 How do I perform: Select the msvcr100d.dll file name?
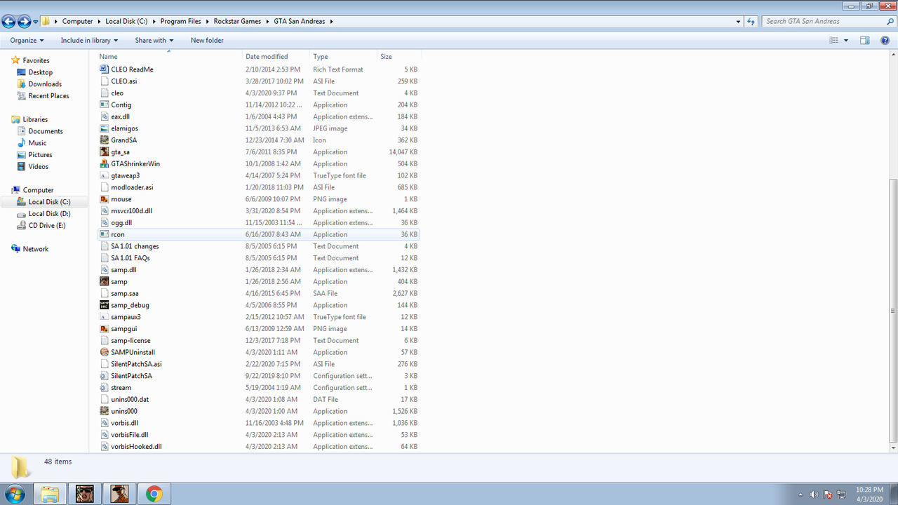[x=131, y=211]
